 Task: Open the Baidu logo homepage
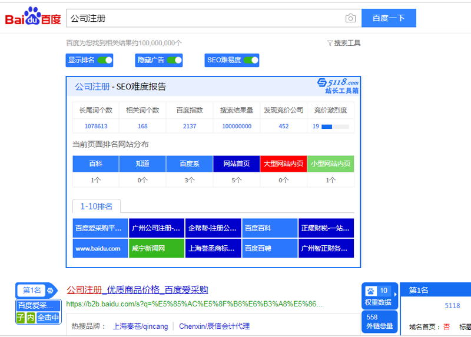(33, 16)
